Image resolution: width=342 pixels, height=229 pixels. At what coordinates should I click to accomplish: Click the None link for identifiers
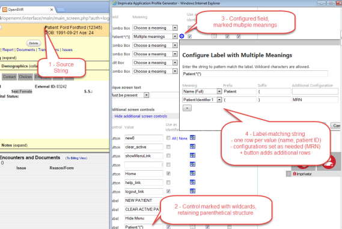[183, 138]
